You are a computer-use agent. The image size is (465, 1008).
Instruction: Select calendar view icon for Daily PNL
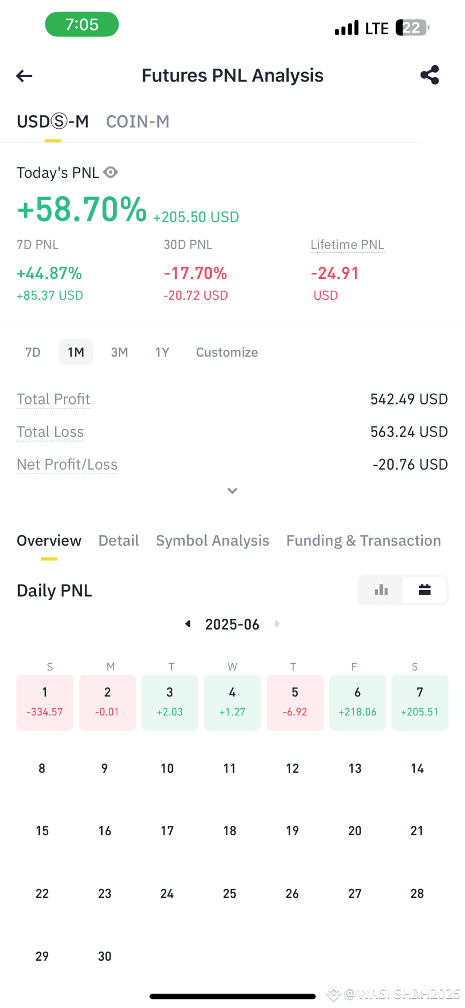tap(425, 589)
